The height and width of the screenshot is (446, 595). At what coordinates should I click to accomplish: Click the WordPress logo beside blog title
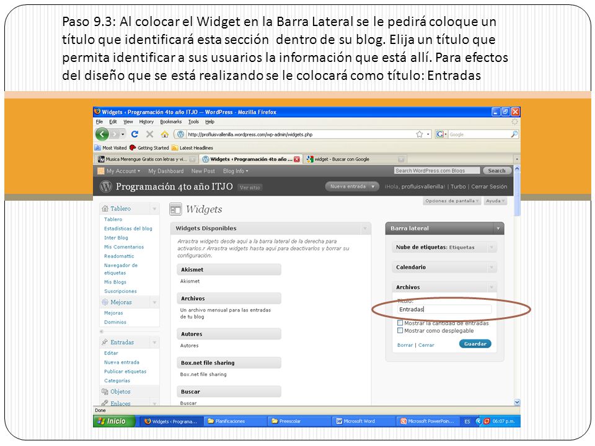point(106,186)
